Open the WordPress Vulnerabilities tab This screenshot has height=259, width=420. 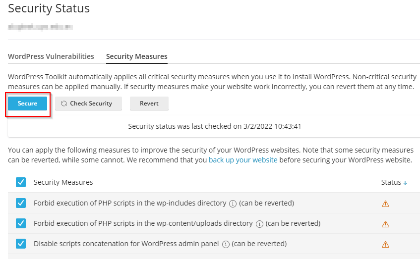(51, 56)
